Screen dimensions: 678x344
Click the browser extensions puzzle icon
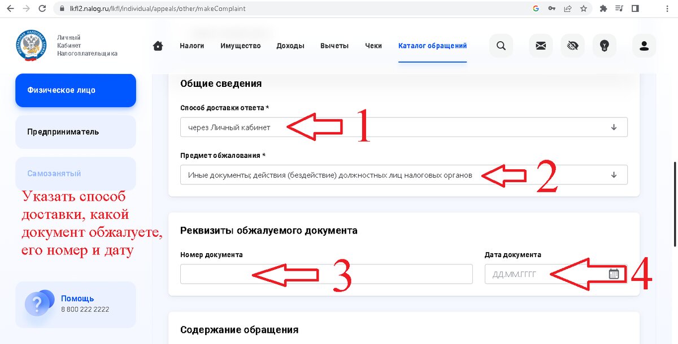point(603,8)
